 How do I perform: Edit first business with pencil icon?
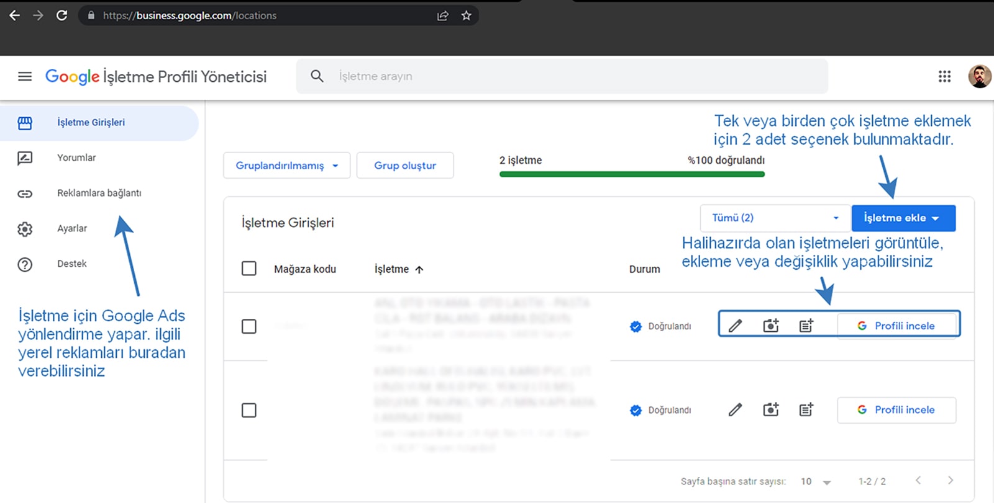735,326
